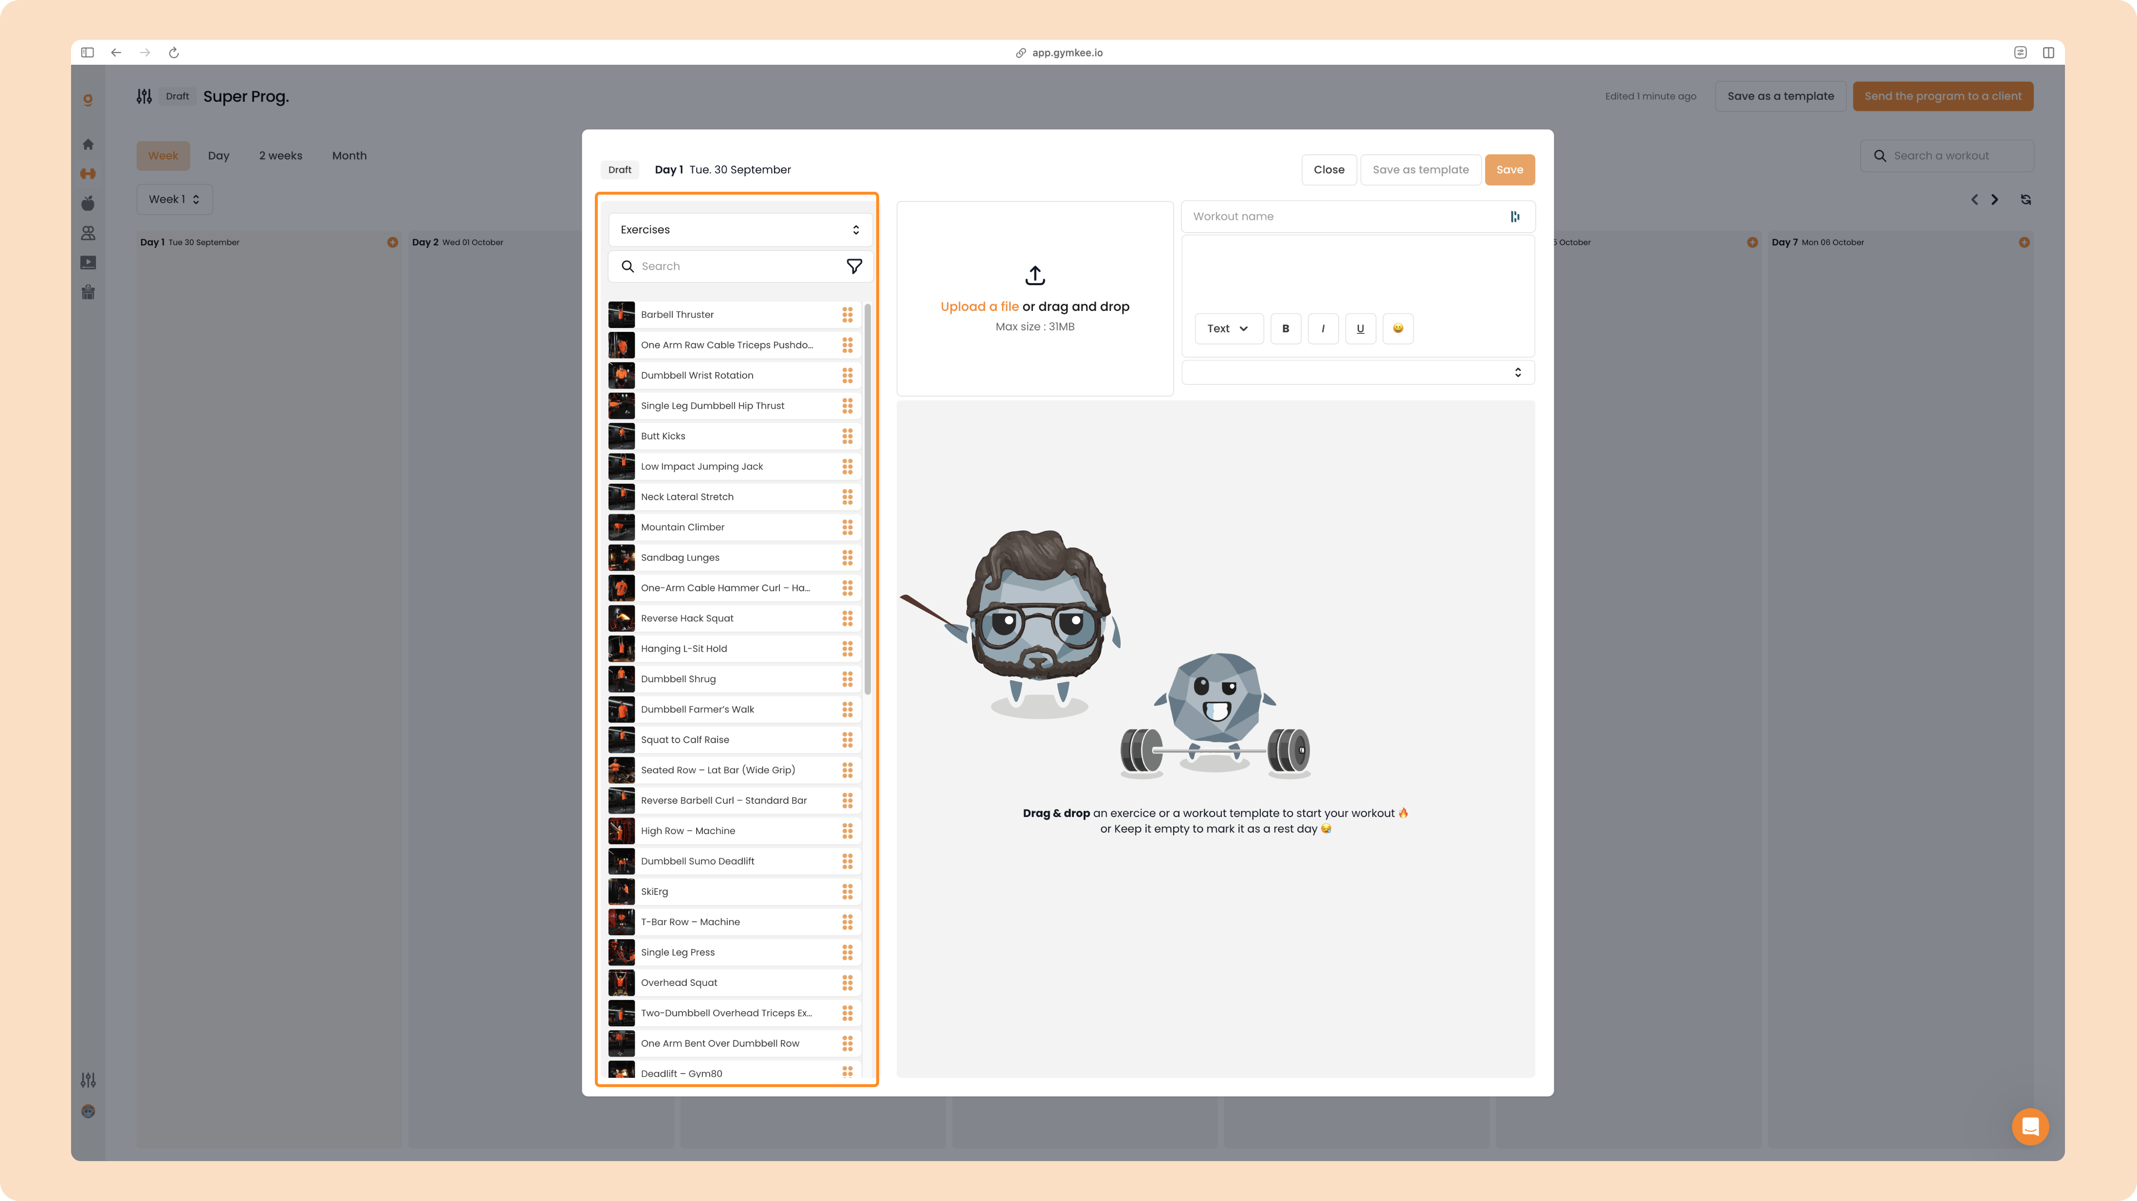2137x1201 pixels.
Task: Open the apple nutrition sidebar icon
Action: point(88,203)
